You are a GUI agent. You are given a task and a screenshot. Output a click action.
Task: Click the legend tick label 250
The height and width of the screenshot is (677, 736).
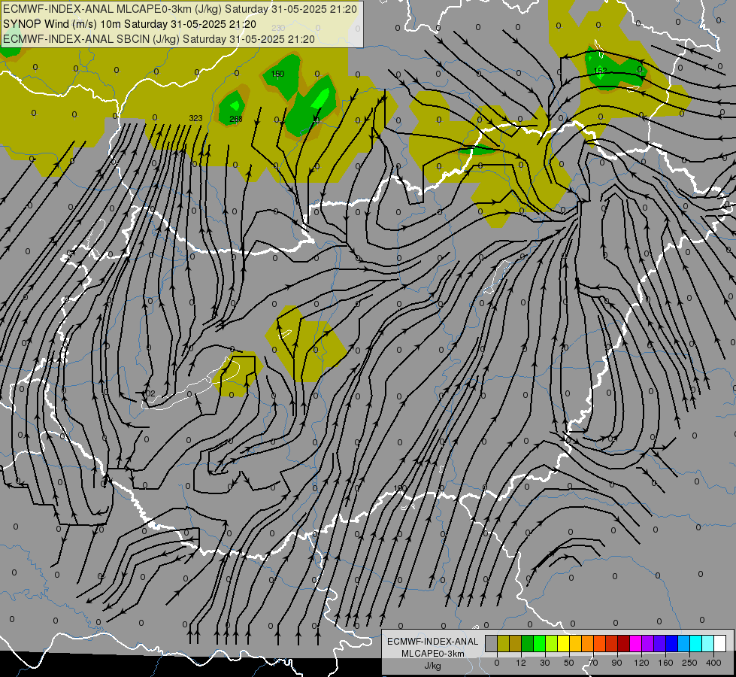689,663
